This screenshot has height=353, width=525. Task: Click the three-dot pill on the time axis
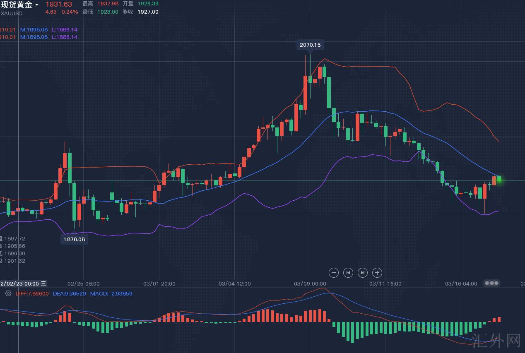[491, 283]
